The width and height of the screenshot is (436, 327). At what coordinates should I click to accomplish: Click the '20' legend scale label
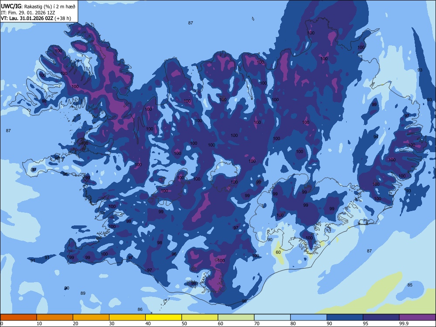point(75,324)
